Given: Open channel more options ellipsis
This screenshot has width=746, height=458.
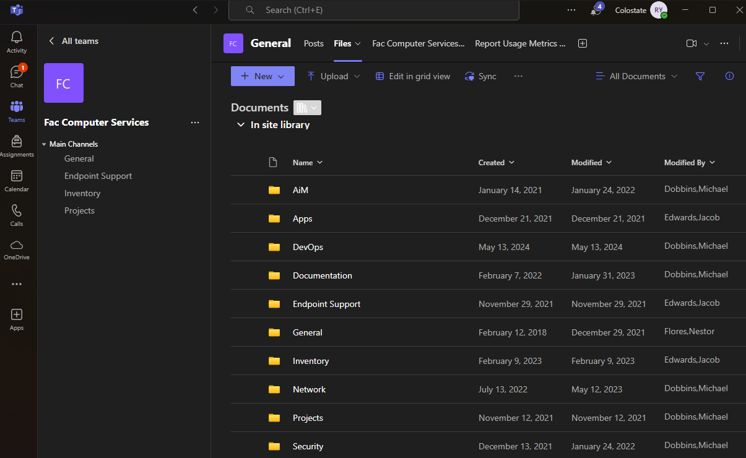Looking at the screenshot, I should coord(724,43).
